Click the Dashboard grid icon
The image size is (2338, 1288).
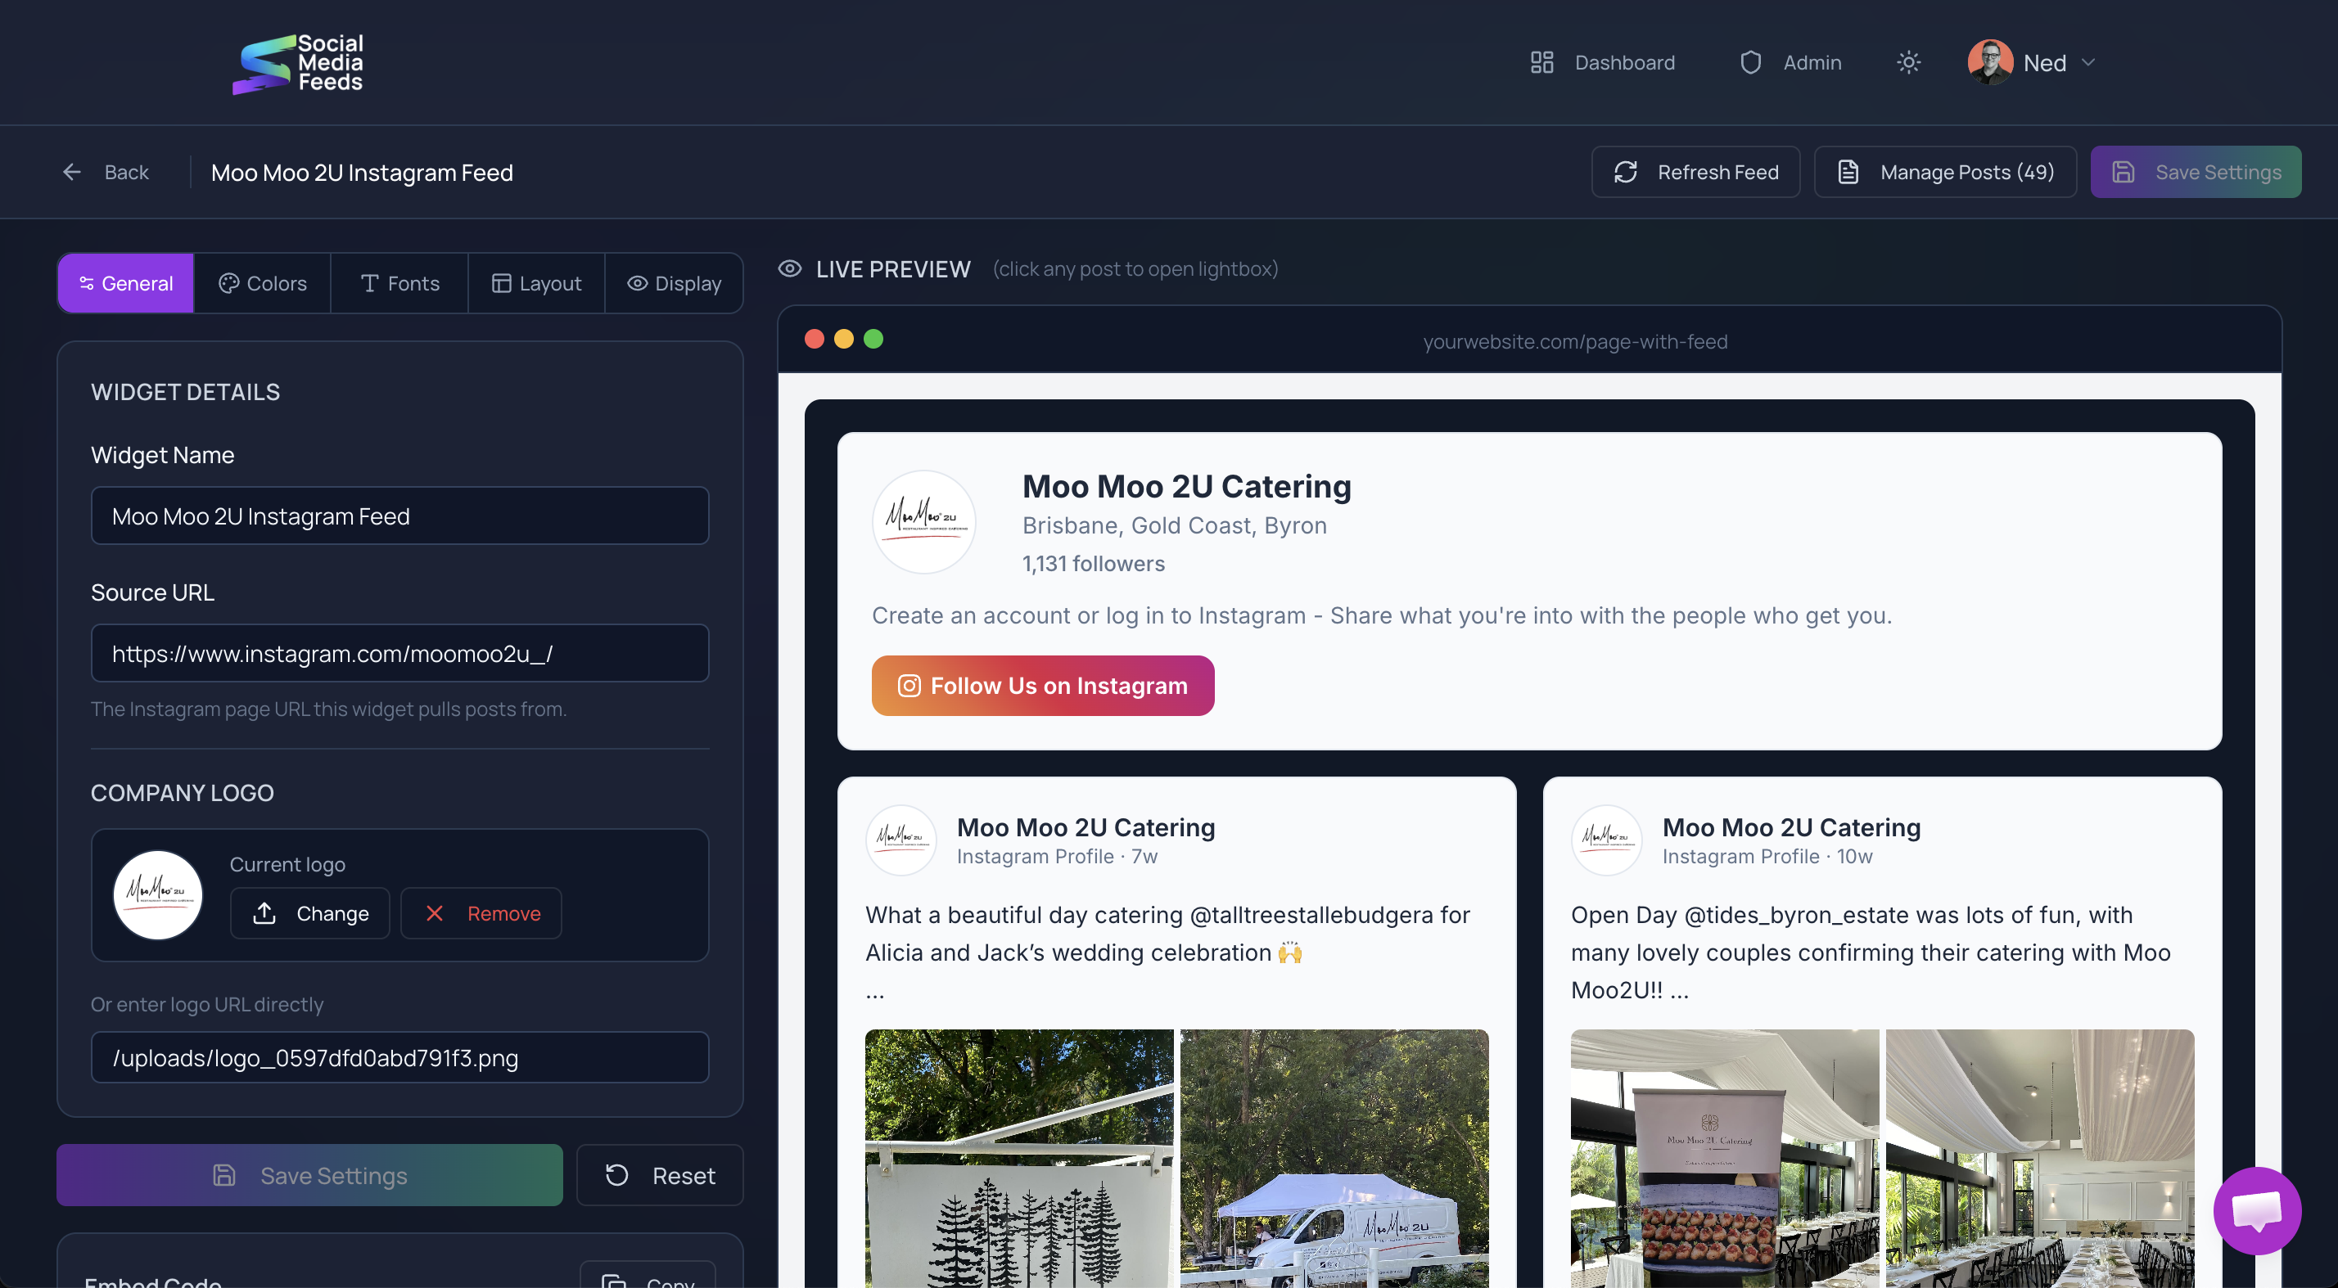pyautogui.click(x=1542, y=62)
